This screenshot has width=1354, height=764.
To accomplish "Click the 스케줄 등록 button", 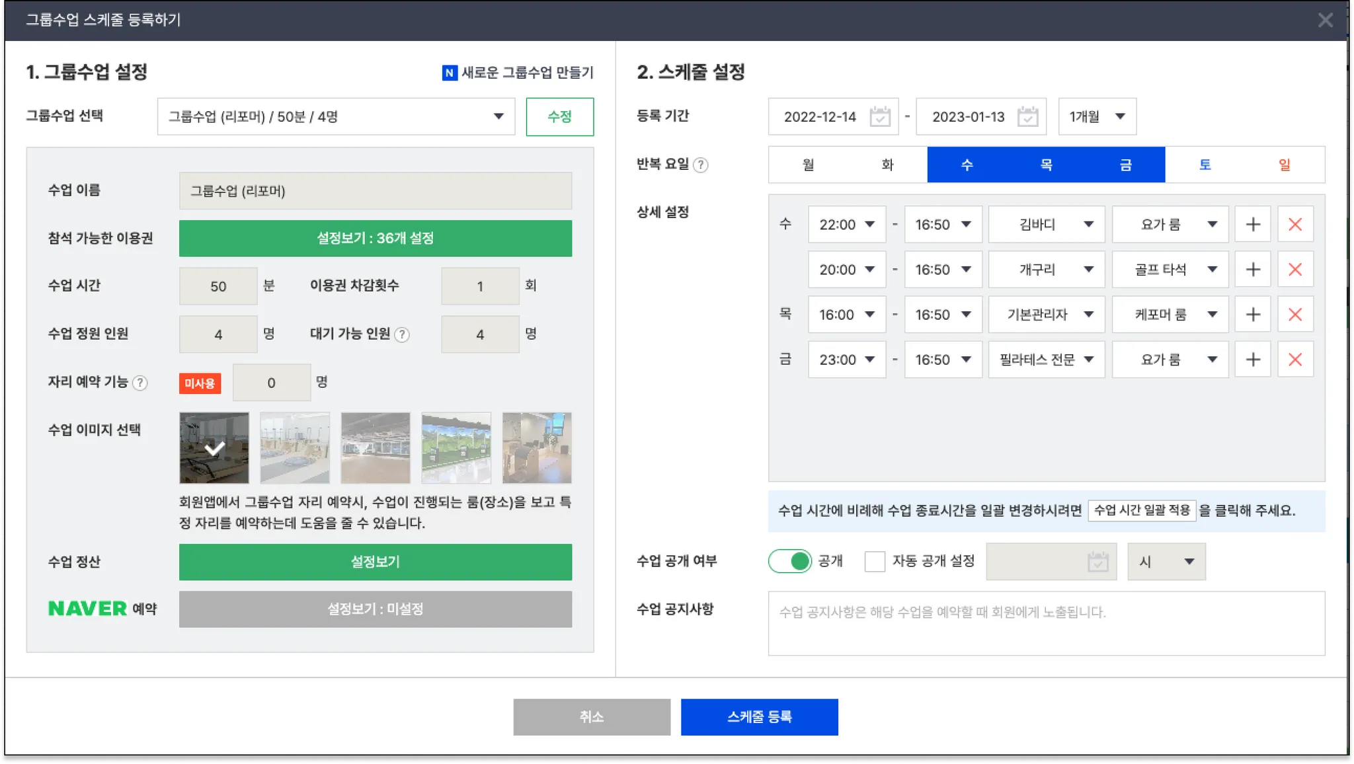I will [759, 717].
